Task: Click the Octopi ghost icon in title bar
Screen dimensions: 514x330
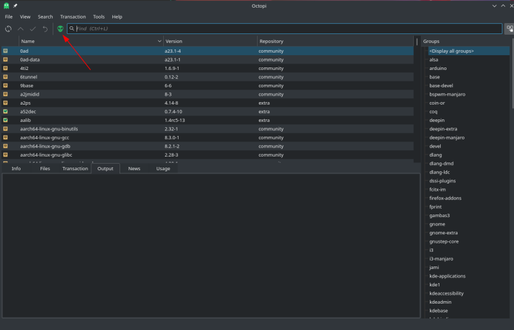Action: pos(6,6)
